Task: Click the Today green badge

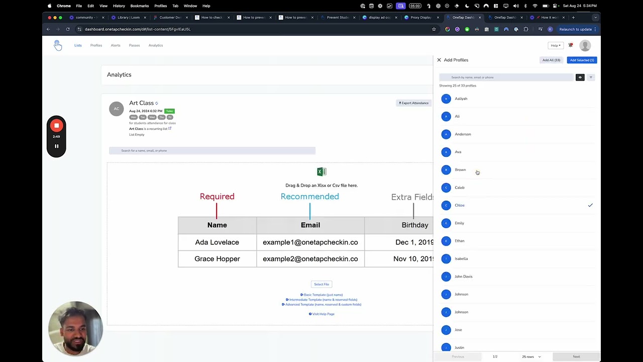Action: click(169, 111)
